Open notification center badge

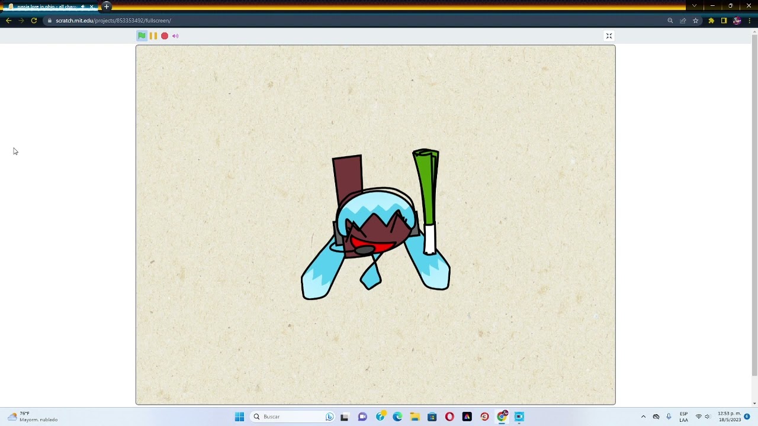[747, 417]
